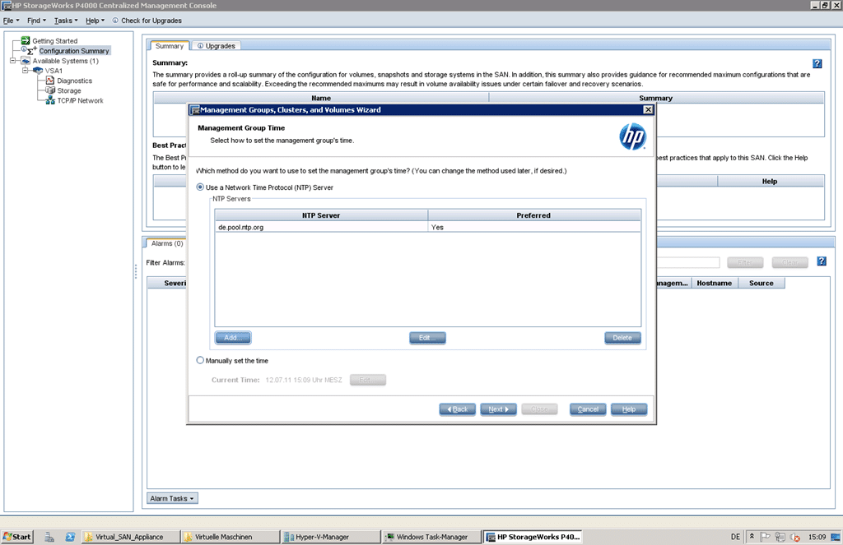Image resolution: width=843 pixels, height=545 pixels.
Task: Click the taskbar clock showing 15:09
Action: click(x=817, y=537)
